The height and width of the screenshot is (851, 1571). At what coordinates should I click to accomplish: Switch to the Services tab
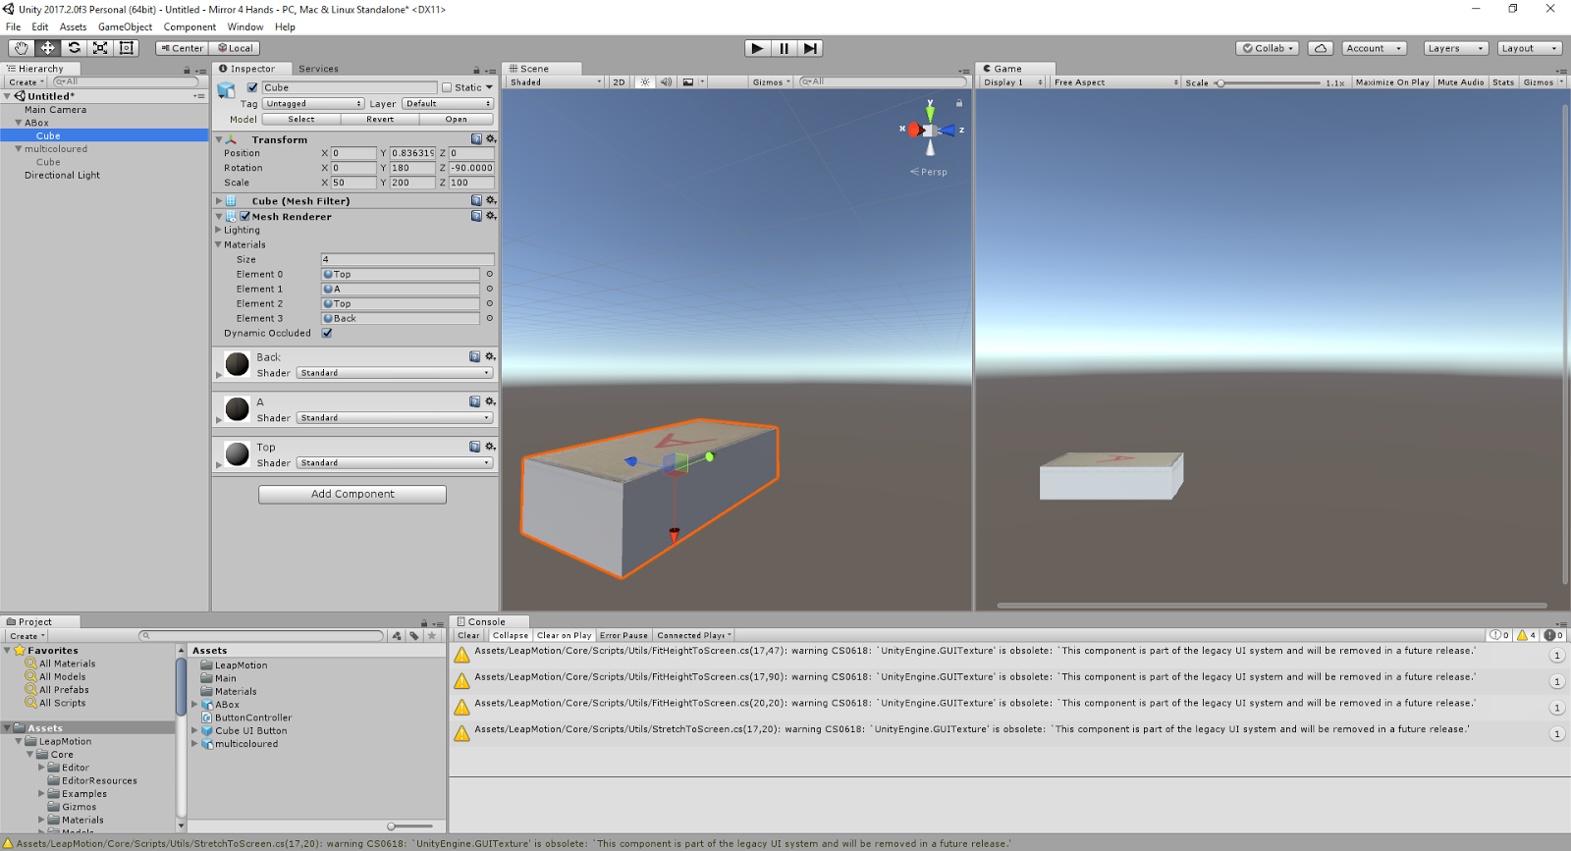point(318,69)
